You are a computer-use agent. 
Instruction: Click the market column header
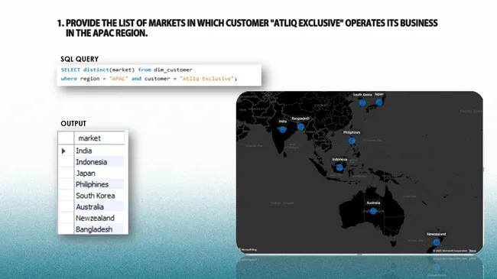99,138
